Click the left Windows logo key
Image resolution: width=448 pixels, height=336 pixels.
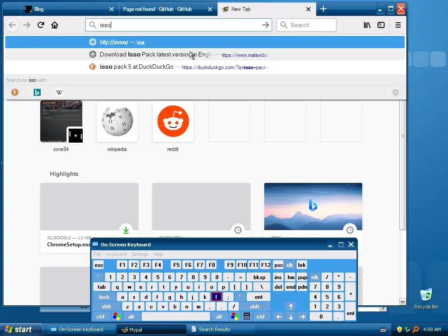click(x=116, y=317)
